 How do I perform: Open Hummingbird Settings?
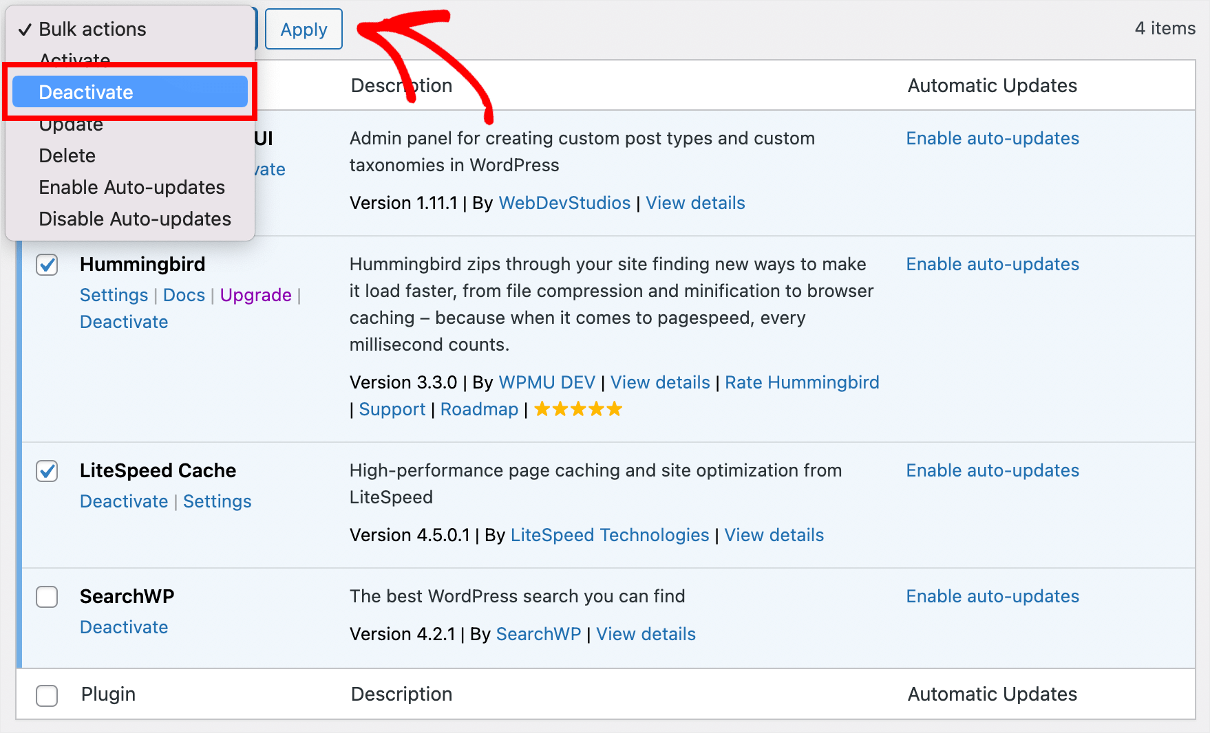pos(114,295)
